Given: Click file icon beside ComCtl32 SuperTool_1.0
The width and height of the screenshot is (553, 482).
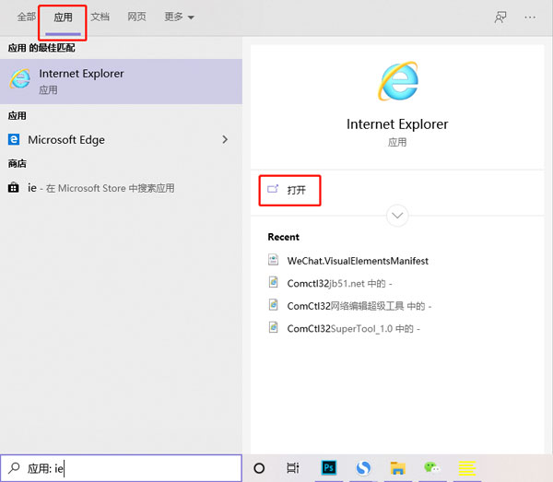Looking at the screenshot, I should pyautogui.click(x=274, y=327).
